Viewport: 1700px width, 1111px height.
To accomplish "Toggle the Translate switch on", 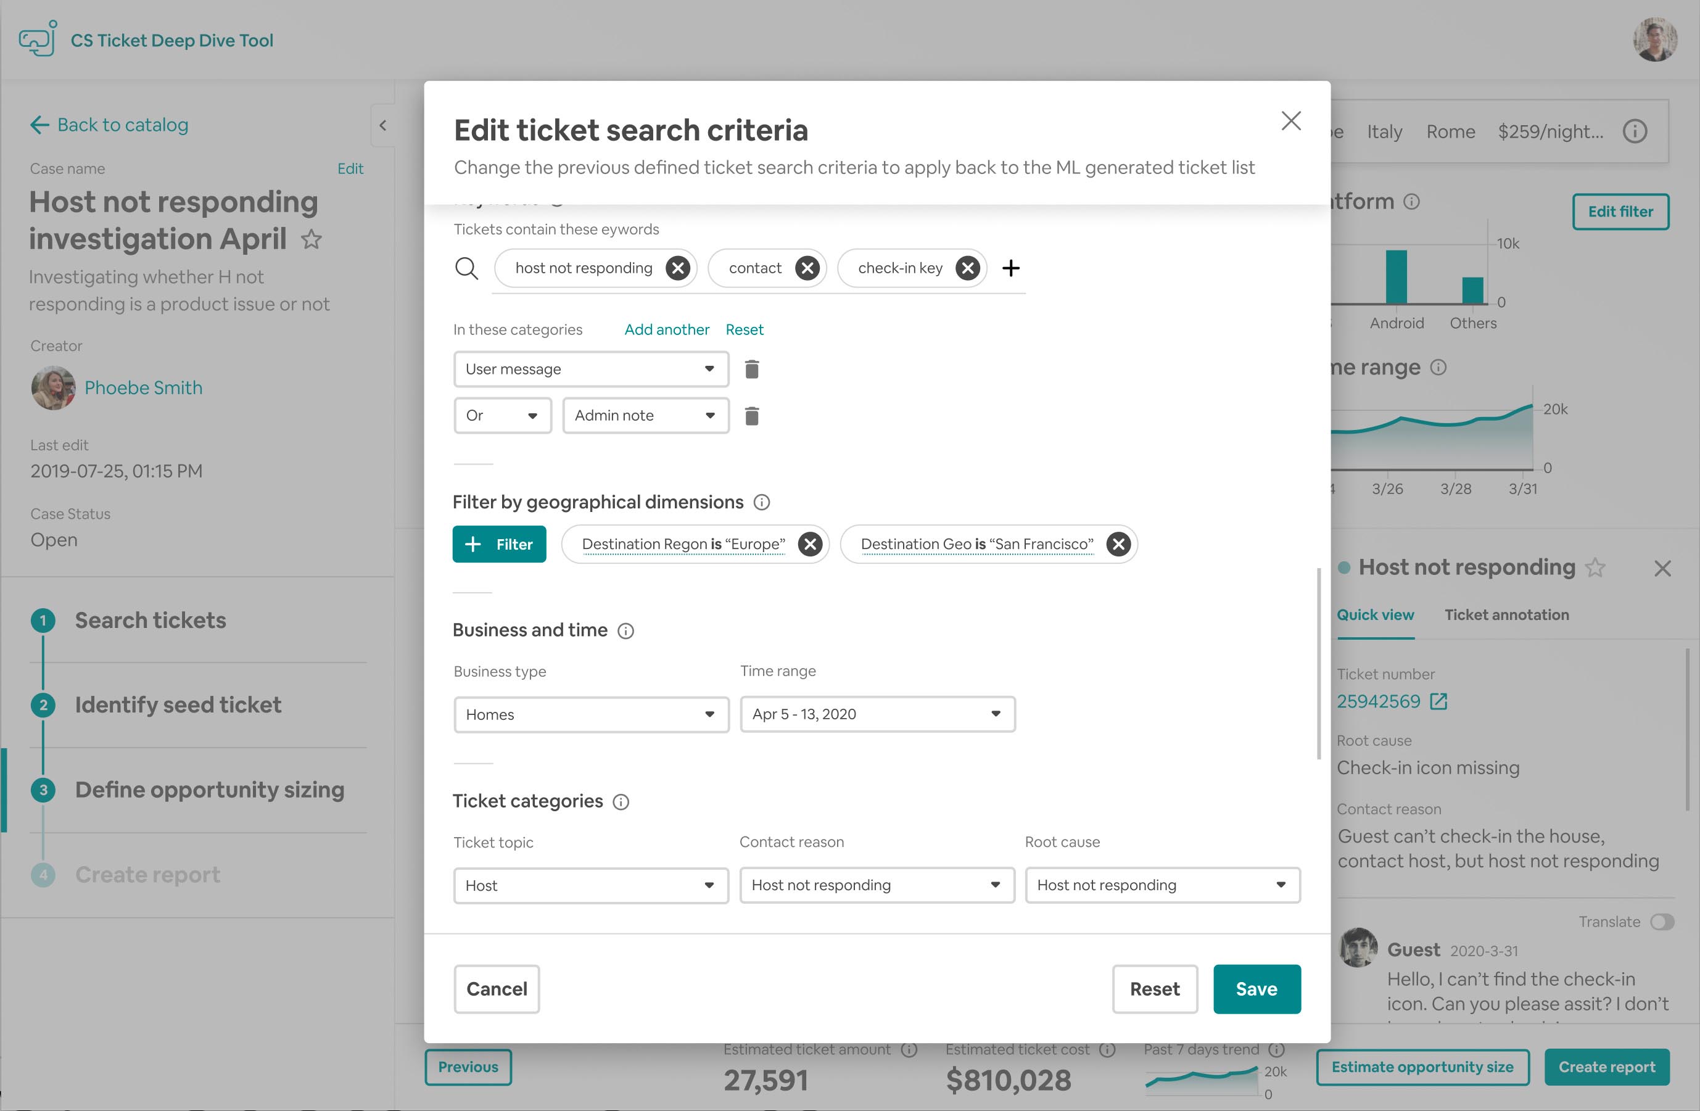I will [x=1662, y=922].
